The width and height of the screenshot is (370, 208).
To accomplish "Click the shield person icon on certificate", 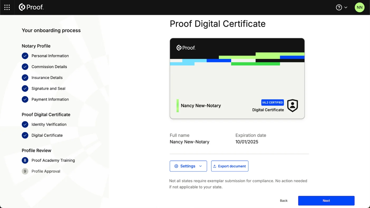I will pyautogui.click(x=293, y=106).
